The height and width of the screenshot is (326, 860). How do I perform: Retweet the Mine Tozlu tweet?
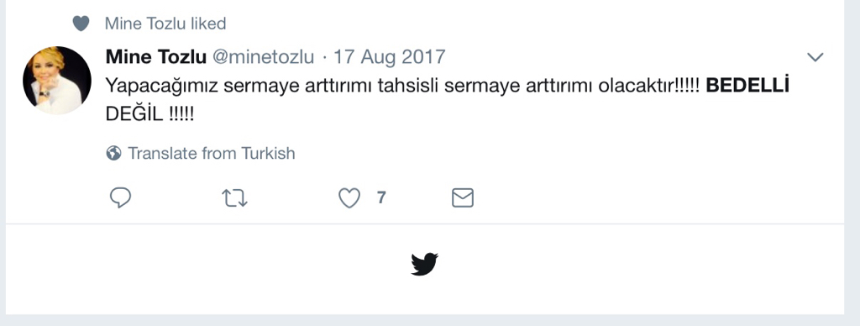[x=235, y=198]
